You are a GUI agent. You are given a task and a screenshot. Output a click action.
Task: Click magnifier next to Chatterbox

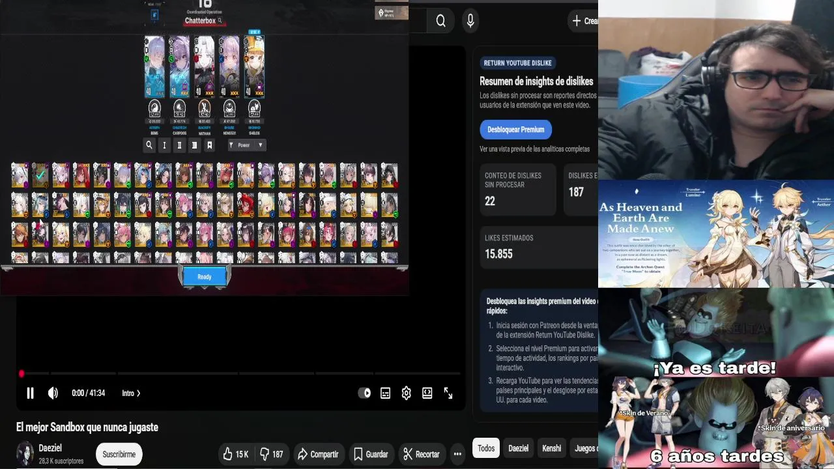[x=220, y=21]
